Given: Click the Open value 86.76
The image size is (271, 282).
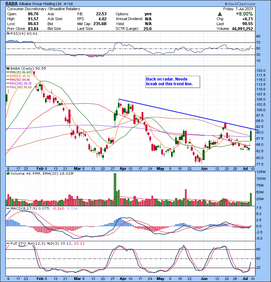Looking at the screenshot, I should 33,14.
